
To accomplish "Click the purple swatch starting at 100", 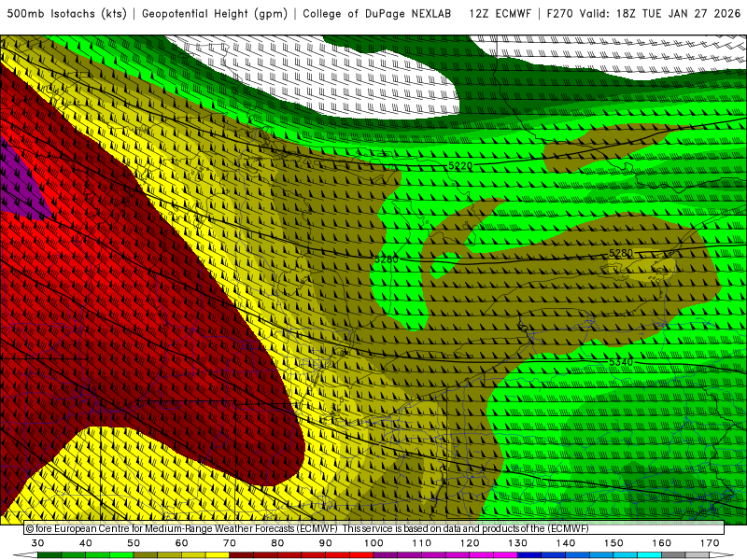I will point(386,555).
